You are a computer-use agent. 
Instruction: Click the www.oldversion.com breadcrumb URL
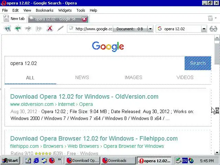pos(32,104)
